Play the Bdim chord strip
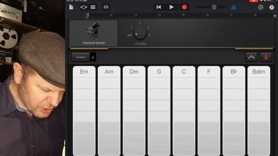This screenshot has width=278, height=156. tap(259, 111)
